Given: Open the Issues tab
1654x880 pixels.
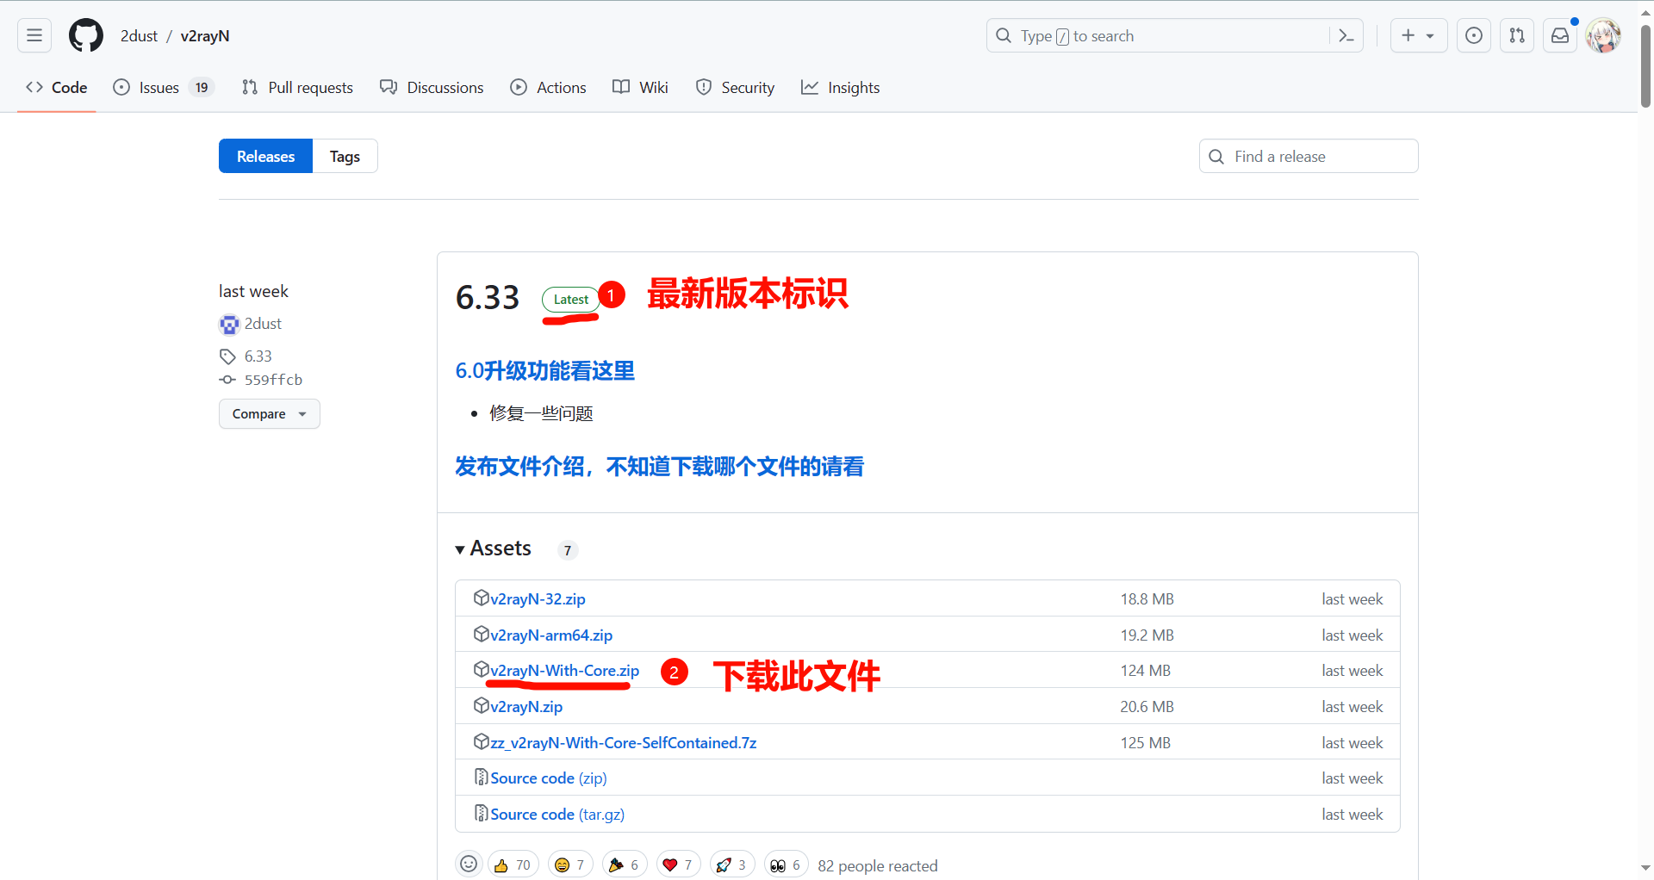Looking at the screenshot, I should click(x=163, y=87).
